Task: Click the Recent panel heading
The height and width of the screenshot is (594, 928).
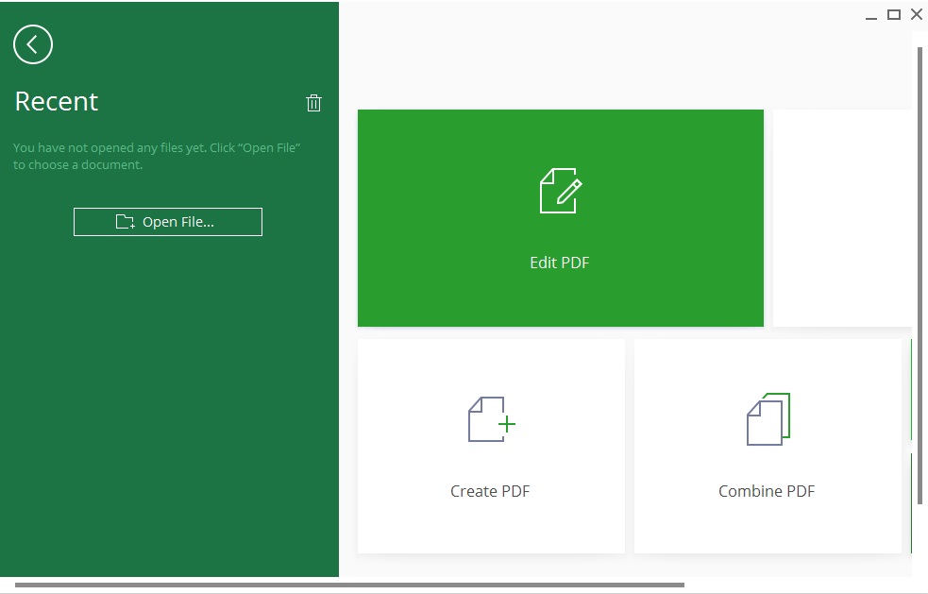Action: click(56, 101)
